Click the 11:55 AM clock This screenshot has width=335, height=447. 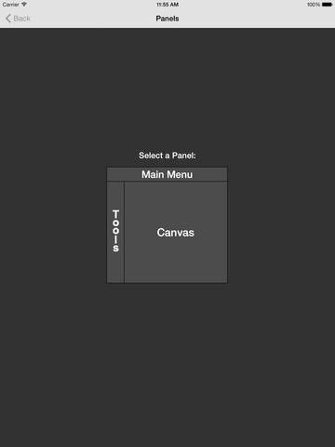point(167,5)
